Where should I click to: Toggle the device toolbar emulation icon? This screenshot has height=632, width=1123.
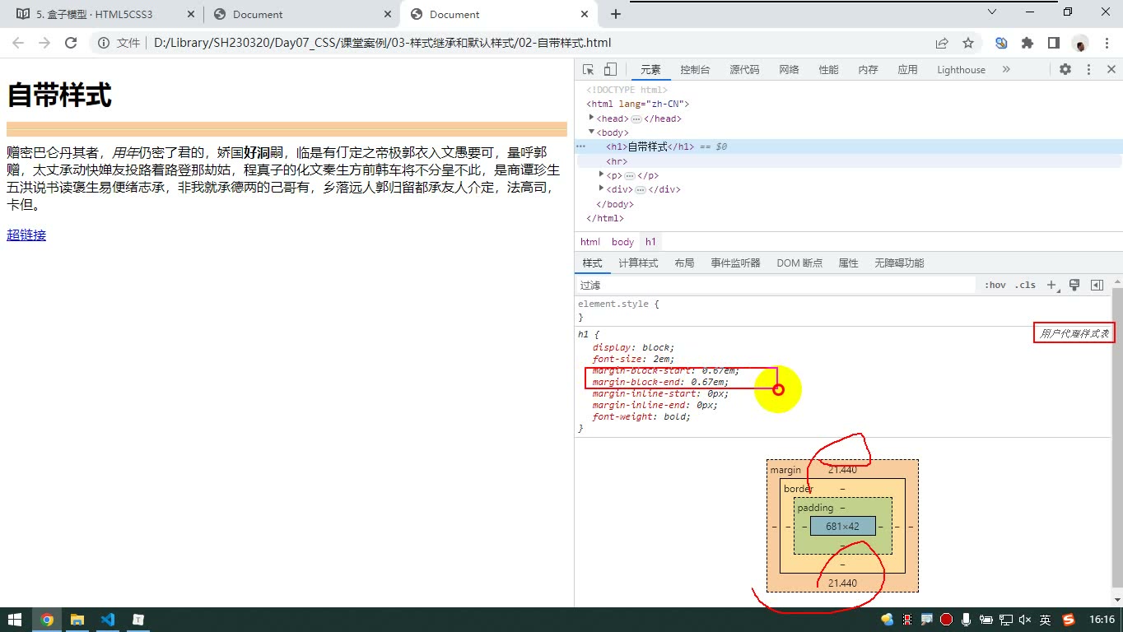click(x=610, y=70)
